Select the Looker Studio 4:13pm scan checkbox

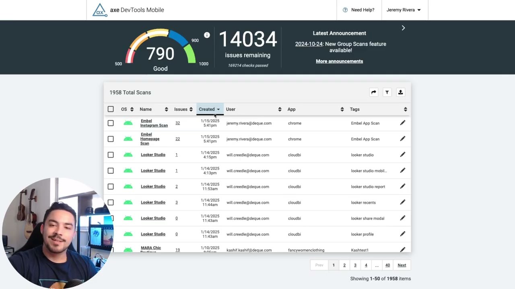coord(111,171)
